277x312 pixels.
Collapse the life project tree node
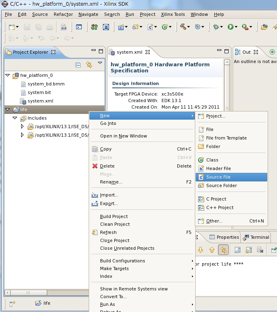pyautogui.click(x=8, y=109)
